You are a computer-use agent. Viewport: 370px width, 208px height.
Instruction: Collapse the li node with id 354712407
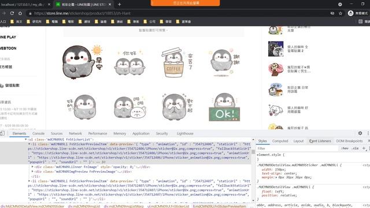click(29, 181)
